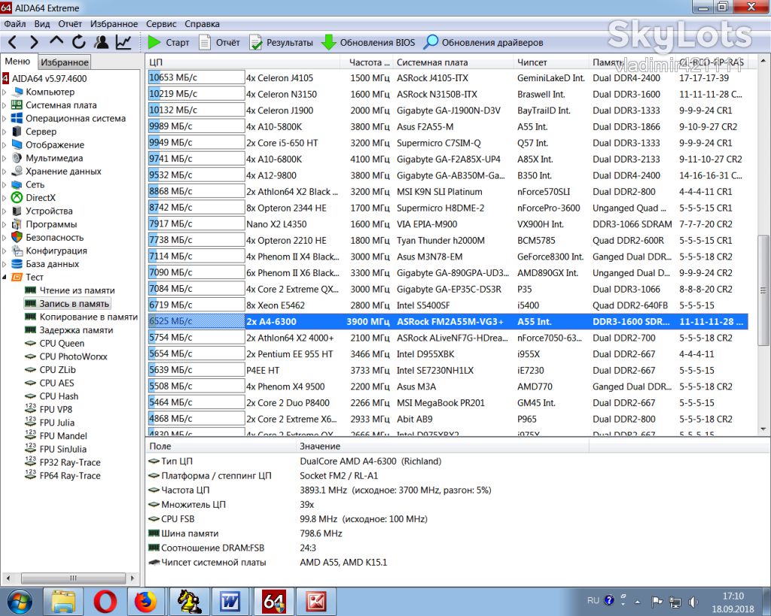This screenshot has width=771, height=616.
Task: Click Обновления драйверов magnifier icon
Action: (431, 42)
